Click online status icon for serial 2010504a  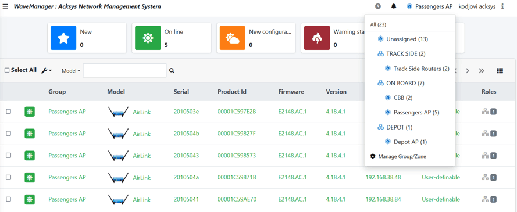[x=30, y=177]
